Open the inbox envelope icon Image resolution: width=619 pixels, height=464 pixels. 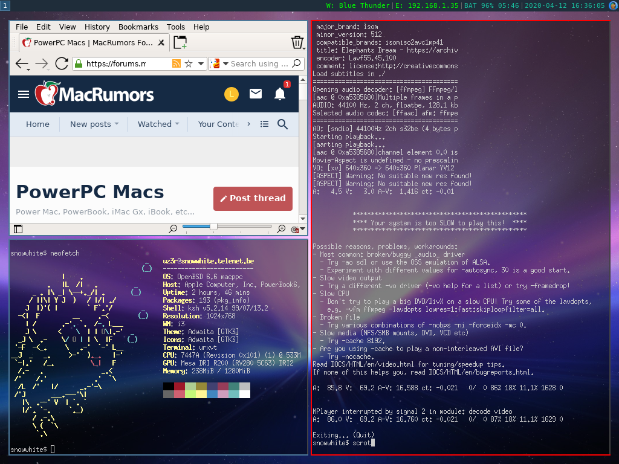[256, 94]
